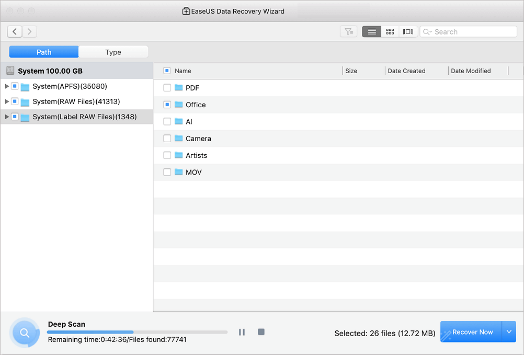Toggle the select-all checkbox beside Name
524x355 pixels.
coord(167,71)
